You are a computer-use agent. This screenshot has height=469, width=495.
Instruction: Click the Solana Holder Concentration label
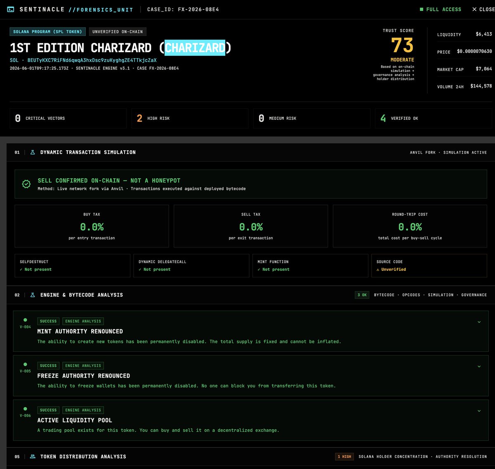(x=393, y=457)
